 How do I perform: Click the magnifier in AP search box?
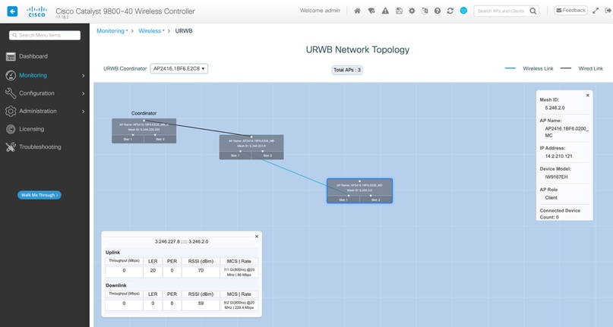point(532,11)
